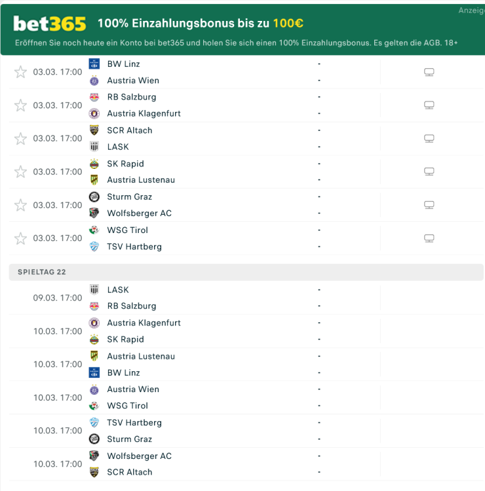This screenshot has height=491, width=485.
Task: Open the LASK vs RB Salzburg match on 09.03.
Action: click(x=197, y=298)
